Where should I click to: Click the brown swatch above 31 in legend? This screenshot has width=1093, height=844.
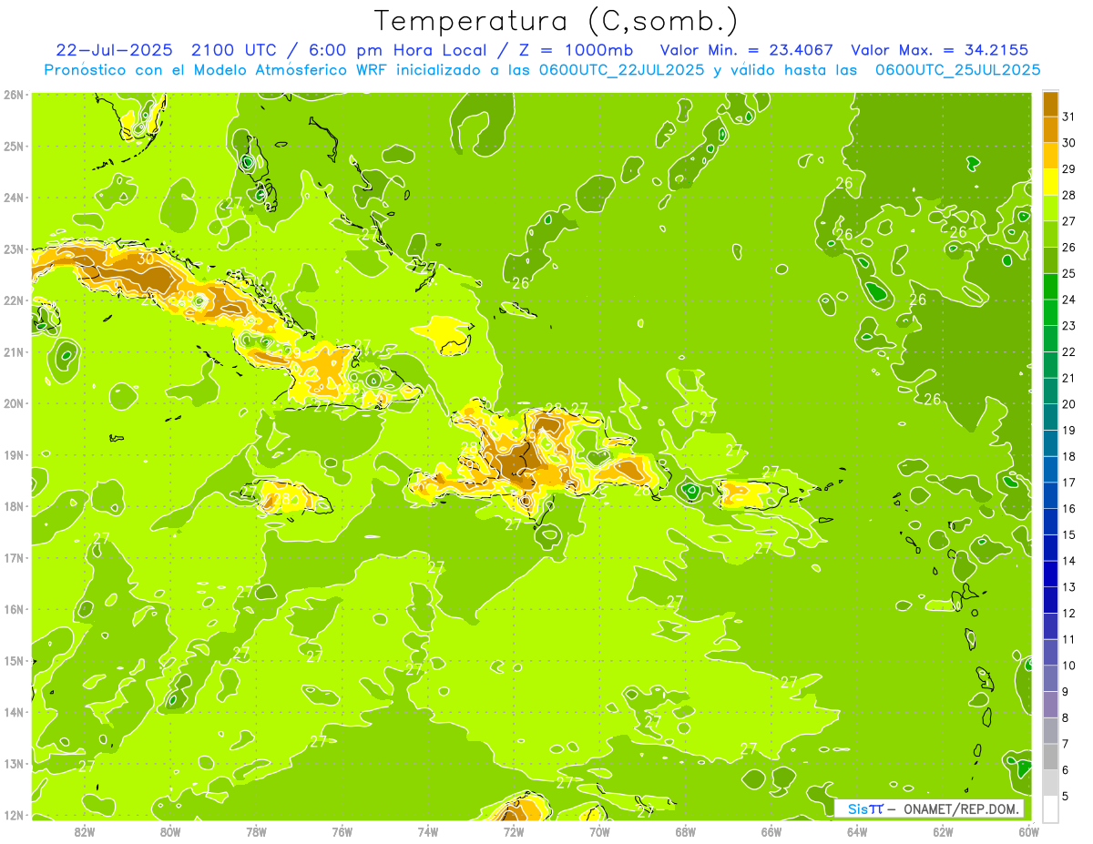[1051, 103]
